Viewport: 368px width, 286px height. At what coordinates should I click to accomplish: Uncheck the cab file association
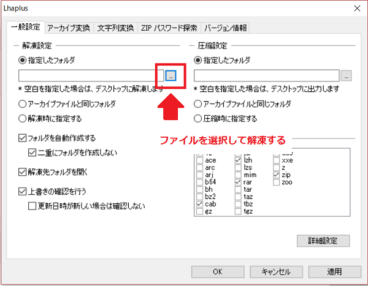click(x=200, y=204)
